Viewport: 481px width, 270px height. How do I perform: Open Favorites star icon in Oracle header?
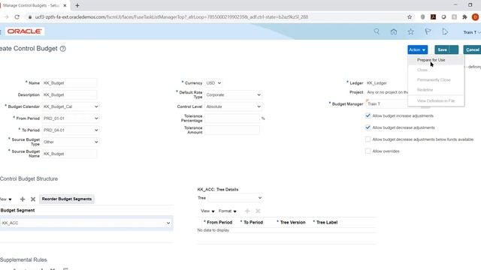tap(411, 31)
